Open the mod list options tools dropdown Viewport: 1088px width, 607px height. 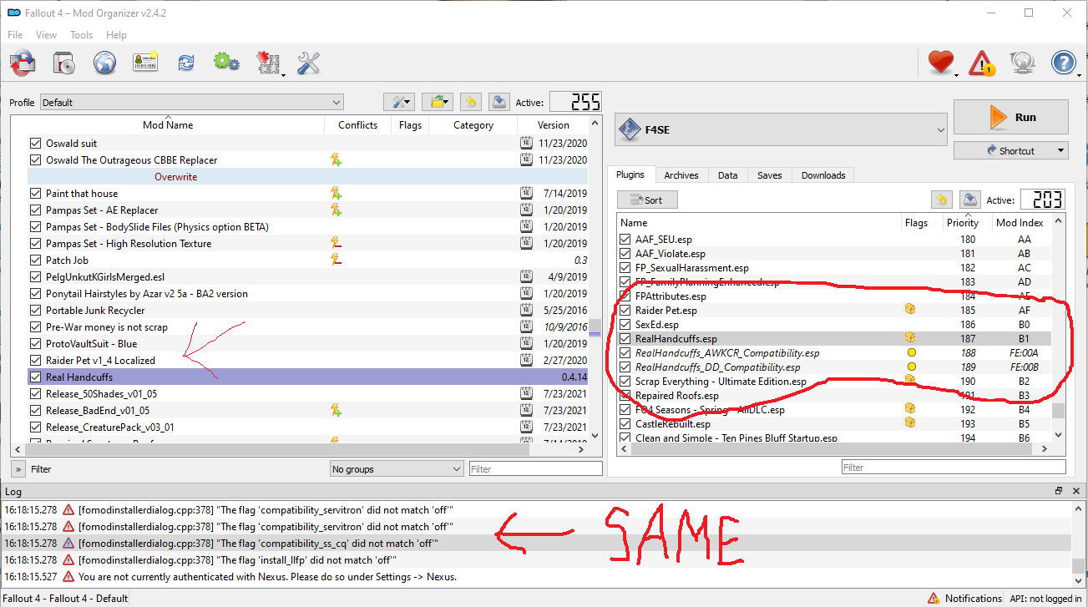coord(398,102)
